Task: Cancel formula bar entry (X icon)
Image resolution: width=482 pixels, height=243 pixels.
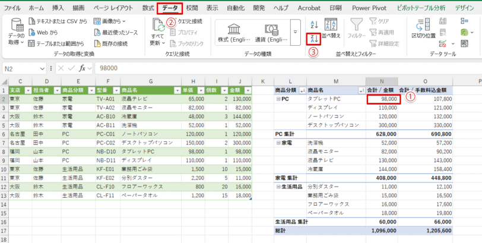Action: [61, 68]
